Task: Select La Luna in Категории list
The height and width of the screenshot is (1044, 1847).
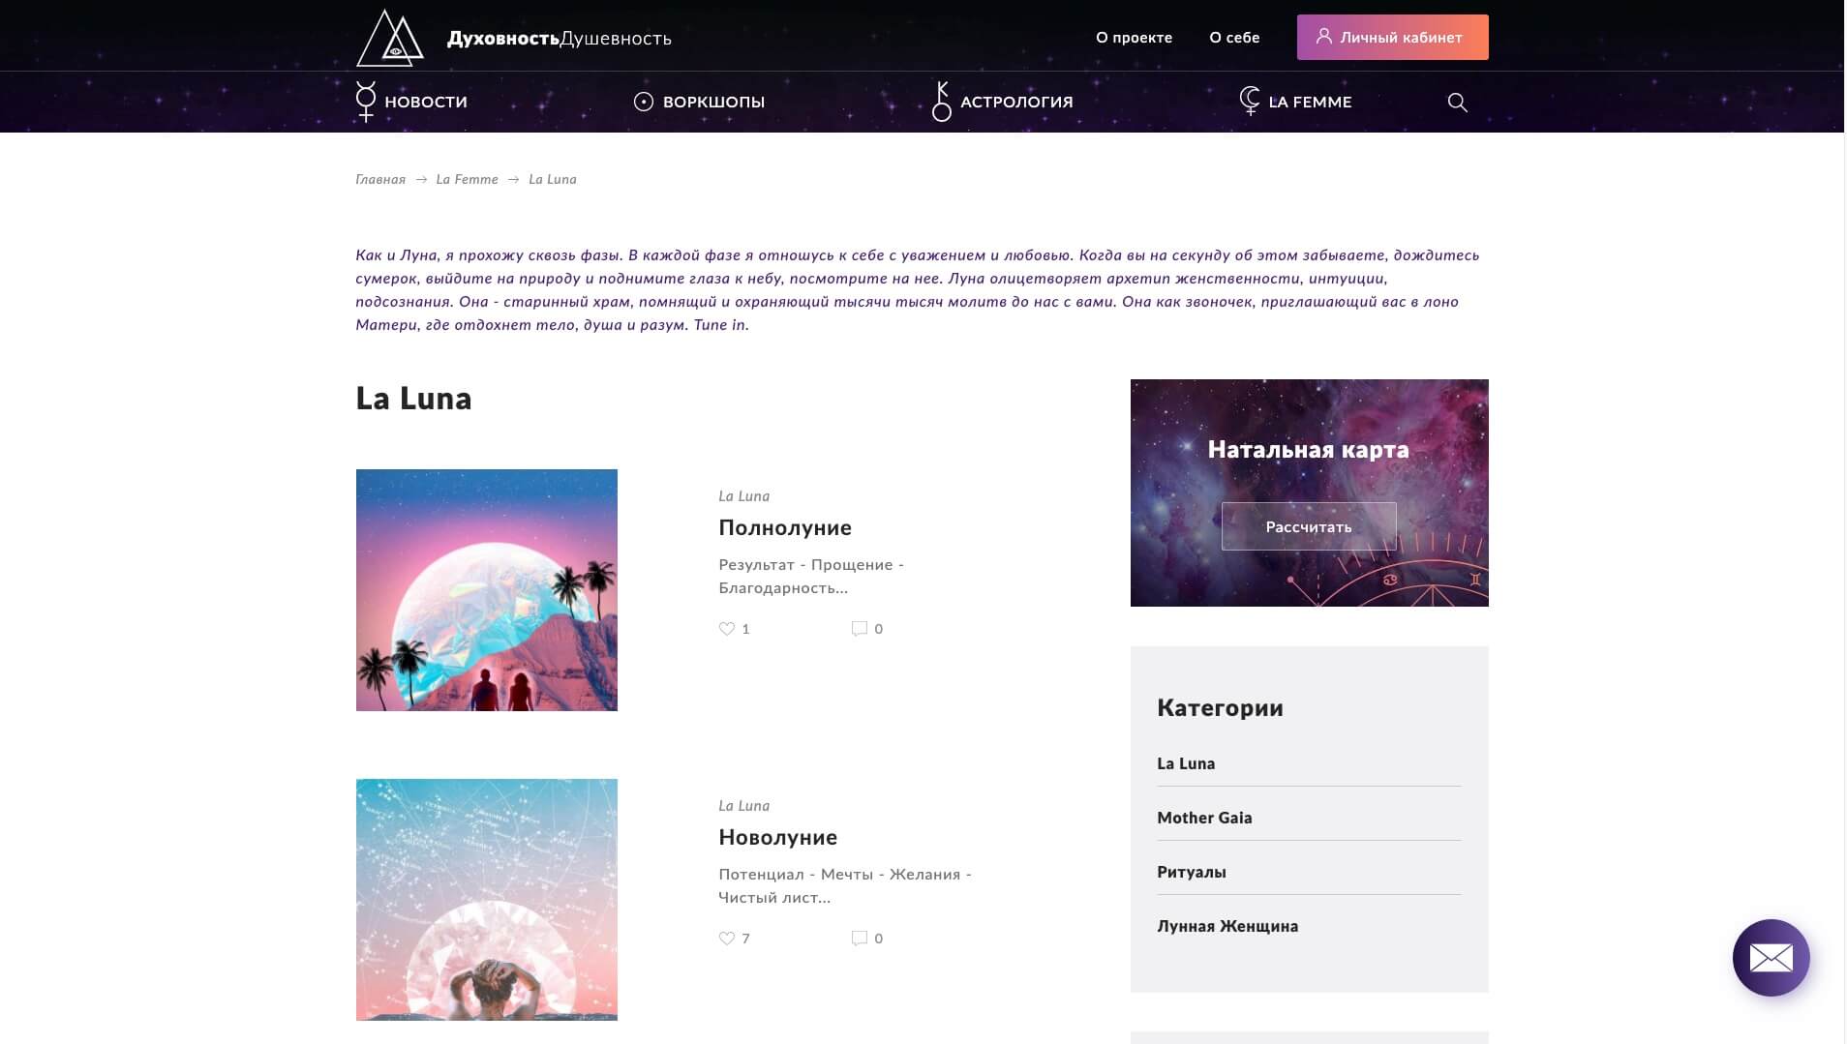Action: point(1186,763)
